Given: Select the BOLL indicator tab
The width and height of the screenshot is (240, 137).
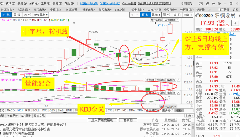Looking at the screenshot, I should [x=36, y=110].
